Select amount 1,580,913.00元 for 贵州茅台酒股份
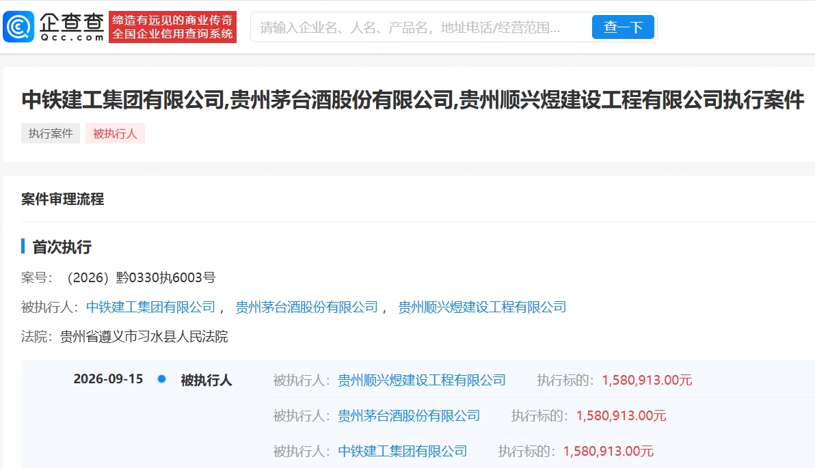Image resolution: width=815 pixels, height=468 pixels. (621, 415)
